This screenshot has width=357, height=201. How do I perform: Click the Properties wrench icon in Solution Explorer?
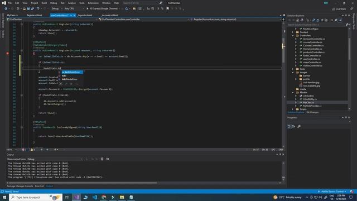click(336, 20)
